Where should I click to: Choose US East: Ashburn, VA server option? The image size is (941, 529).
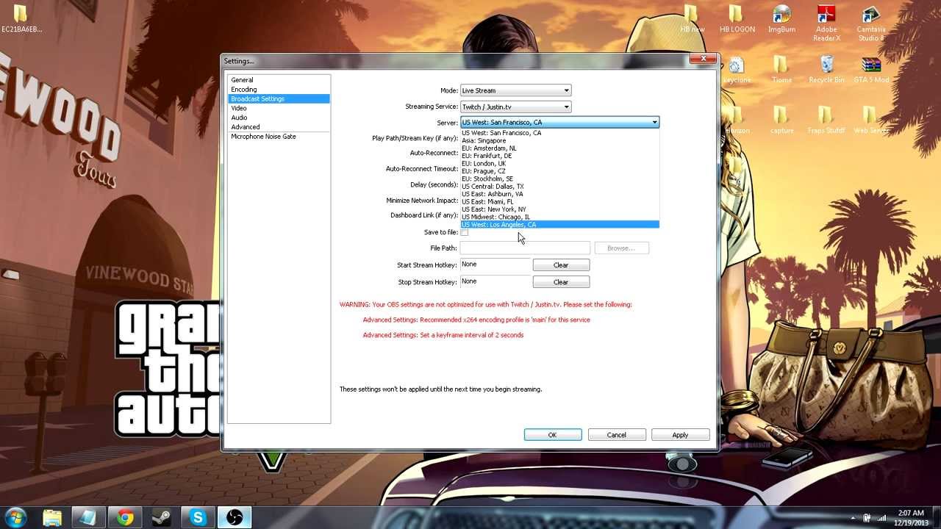coord(559,194)
